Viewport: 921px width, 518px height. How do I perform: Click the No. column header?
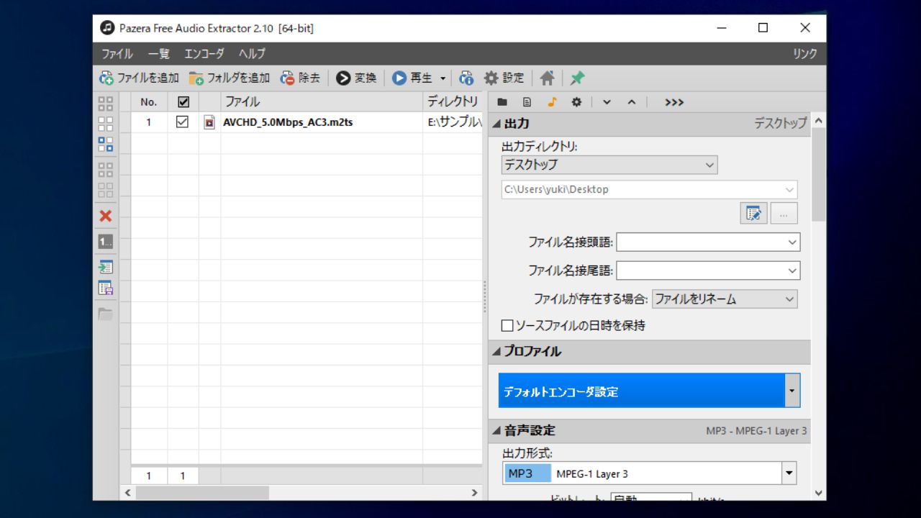(x=149, y=102)
